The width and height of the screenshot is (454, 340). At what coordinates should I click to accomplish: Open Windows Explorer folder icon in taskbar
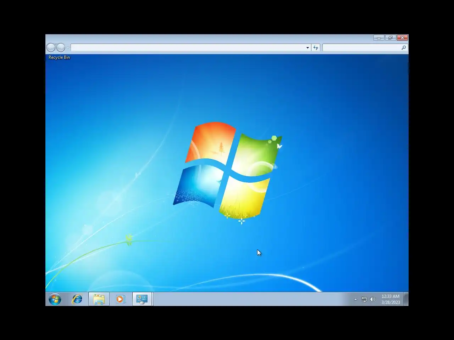(99, 299)
